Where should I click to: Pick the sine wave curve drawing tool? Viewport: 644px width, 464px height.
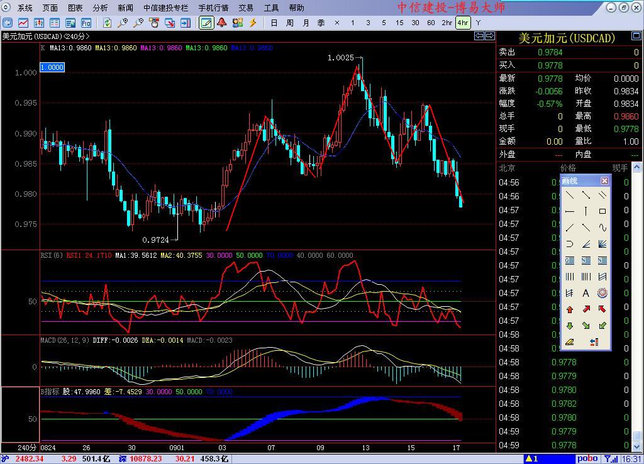pyautogui.click(x=602, y=228)
